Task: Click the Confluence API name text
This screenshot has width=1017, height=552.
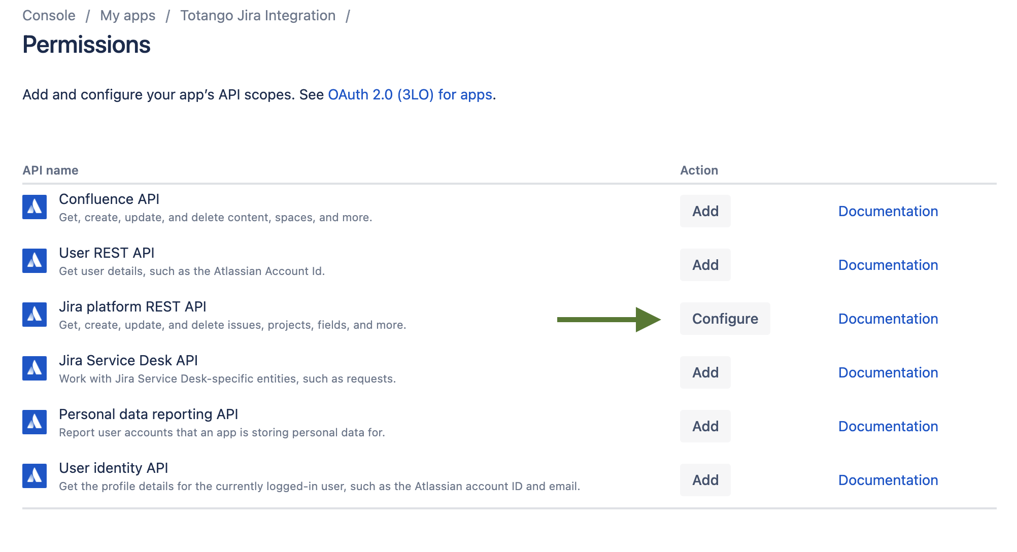Action: tap(109, 199)
